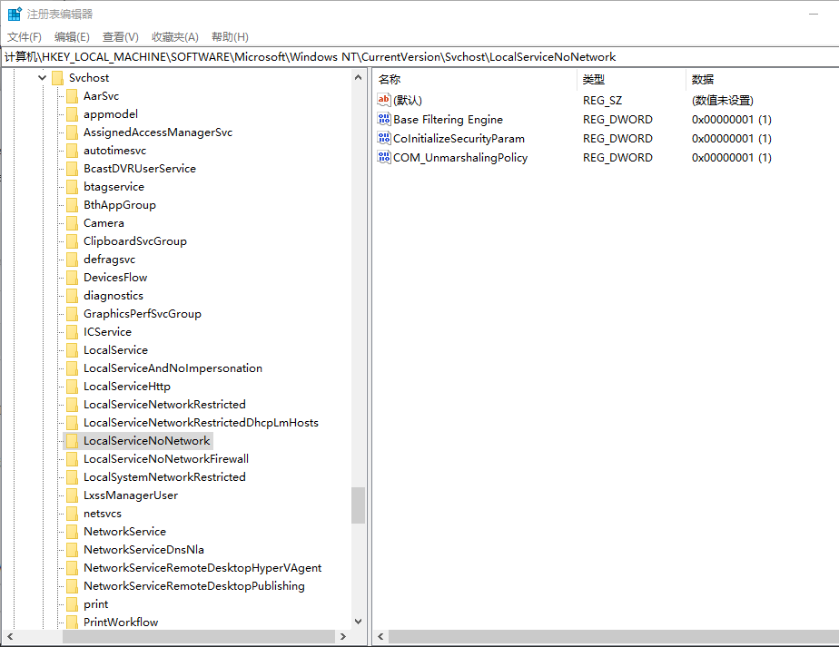Select the LocalServiceNoNetworkFirewall key

tap(166, 459)
